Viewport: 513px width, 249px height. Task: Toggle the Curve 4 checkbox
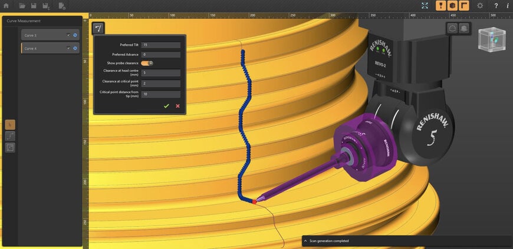tap(68, 48)
